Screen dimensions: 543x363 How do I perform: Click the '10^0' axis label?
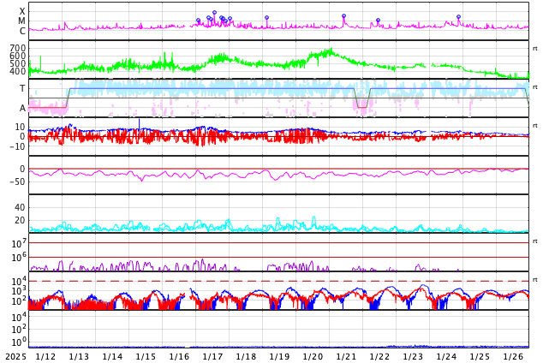[19, 342]
